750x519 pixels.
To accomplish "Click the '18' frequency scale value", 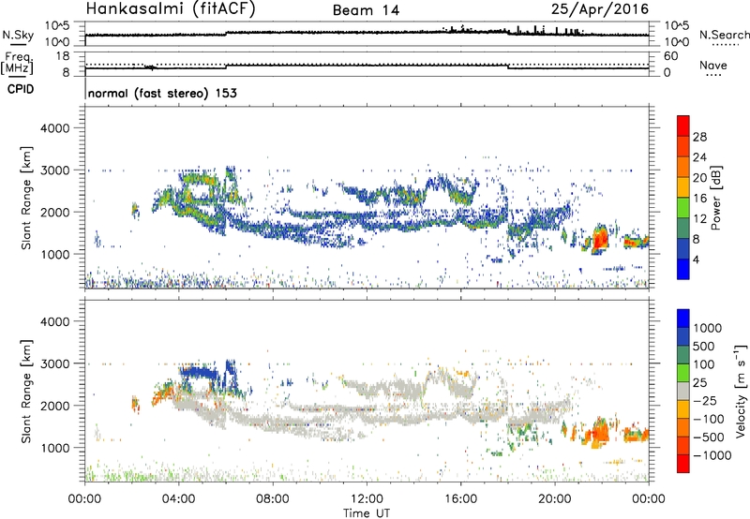I will [63, 56].
